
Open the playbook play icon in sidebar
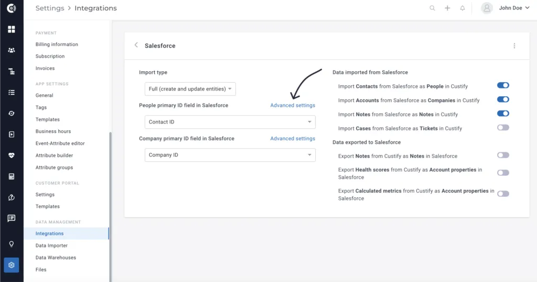[12, 134]
